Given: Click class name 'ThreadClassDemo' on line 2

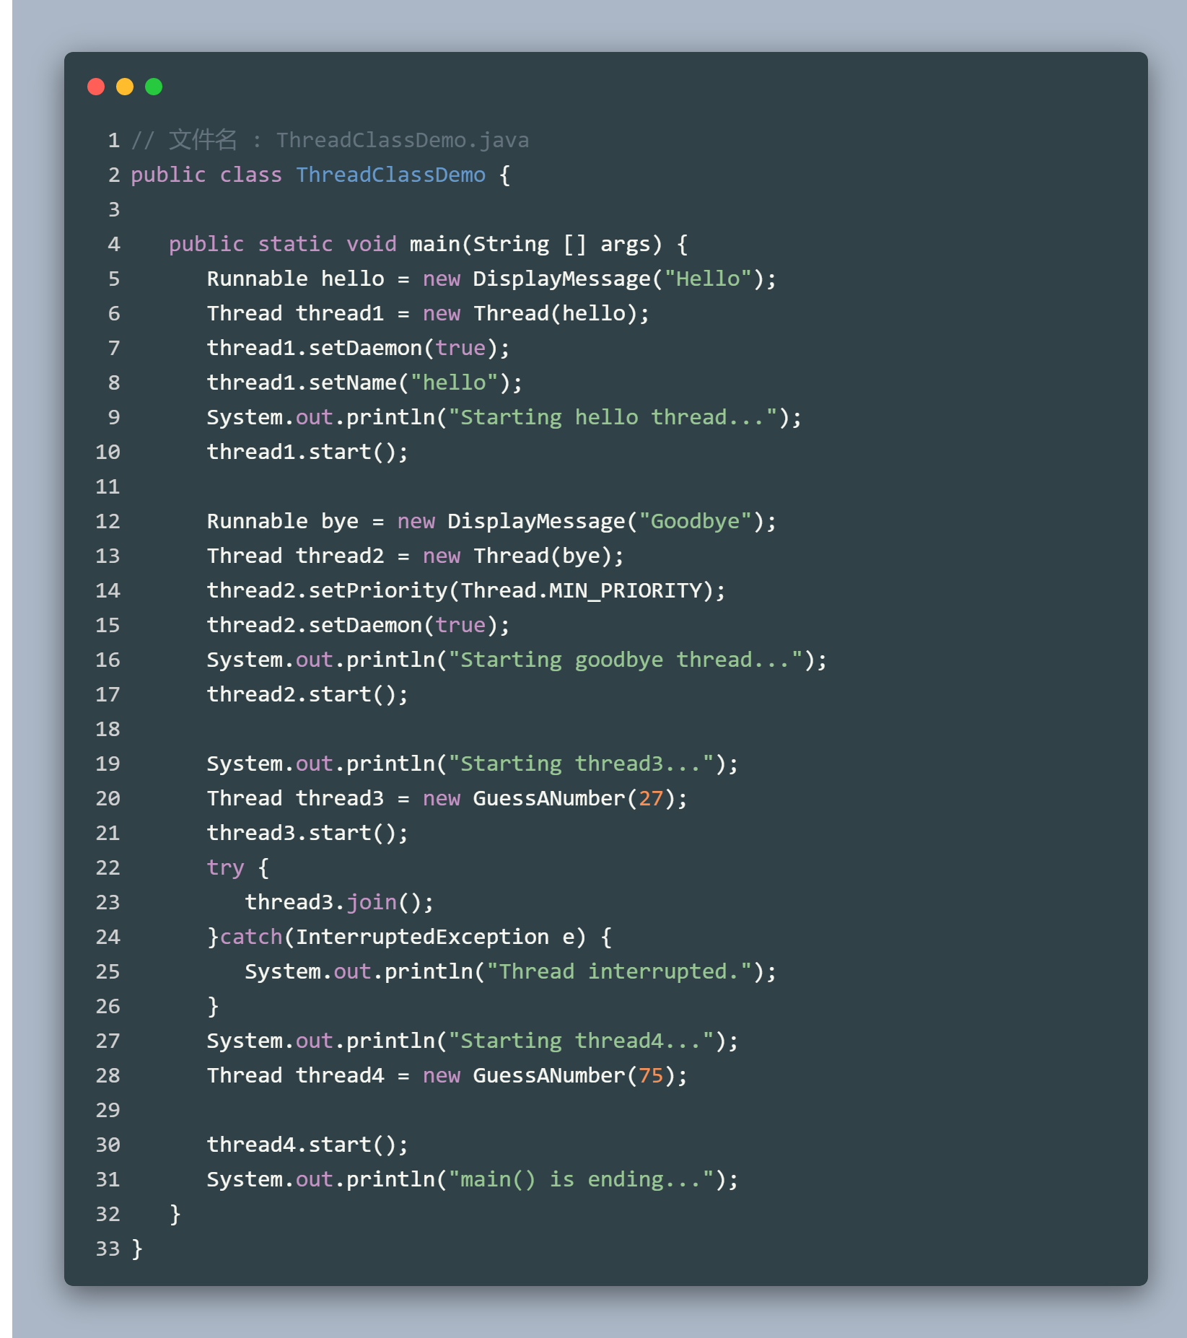Looking at the screenshot, I should [390, 175].
